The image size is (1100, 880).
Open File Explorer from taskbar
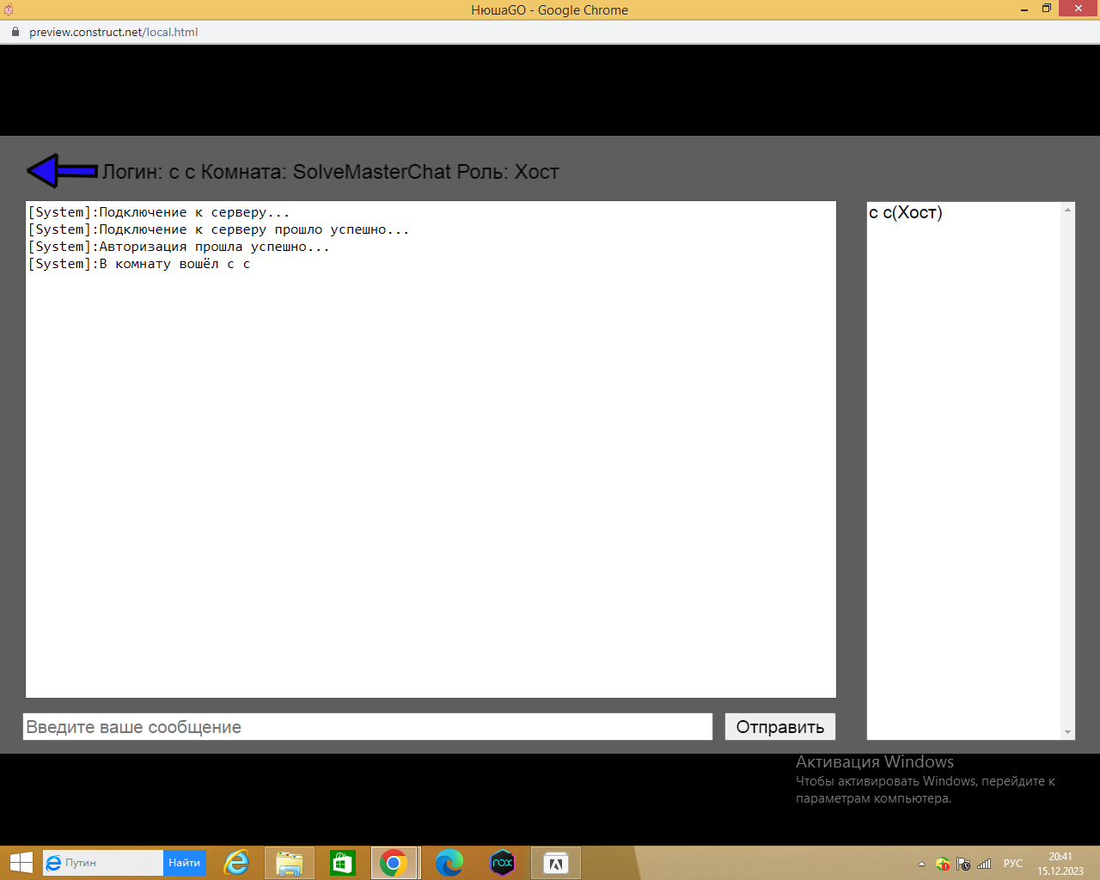point(290,863)
